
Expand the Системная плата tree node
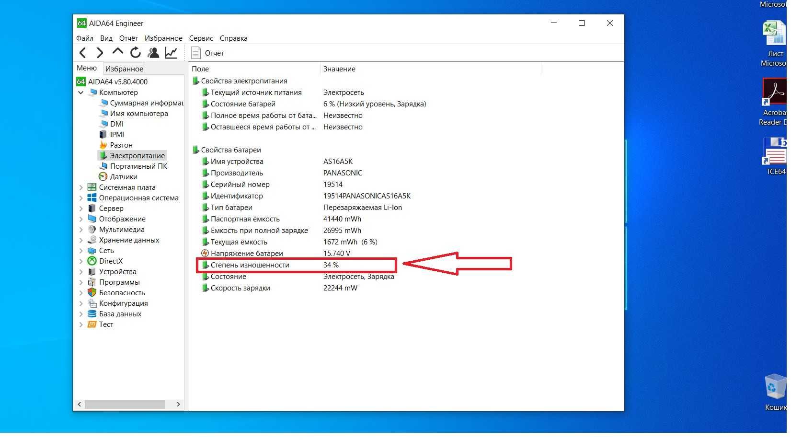(x=80, y=187)
